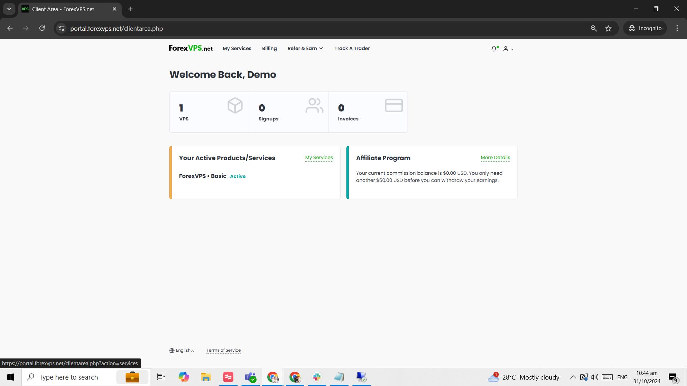
Task: Open the user account menu icon
Action: pyautogui.click(x=508, y=49)
